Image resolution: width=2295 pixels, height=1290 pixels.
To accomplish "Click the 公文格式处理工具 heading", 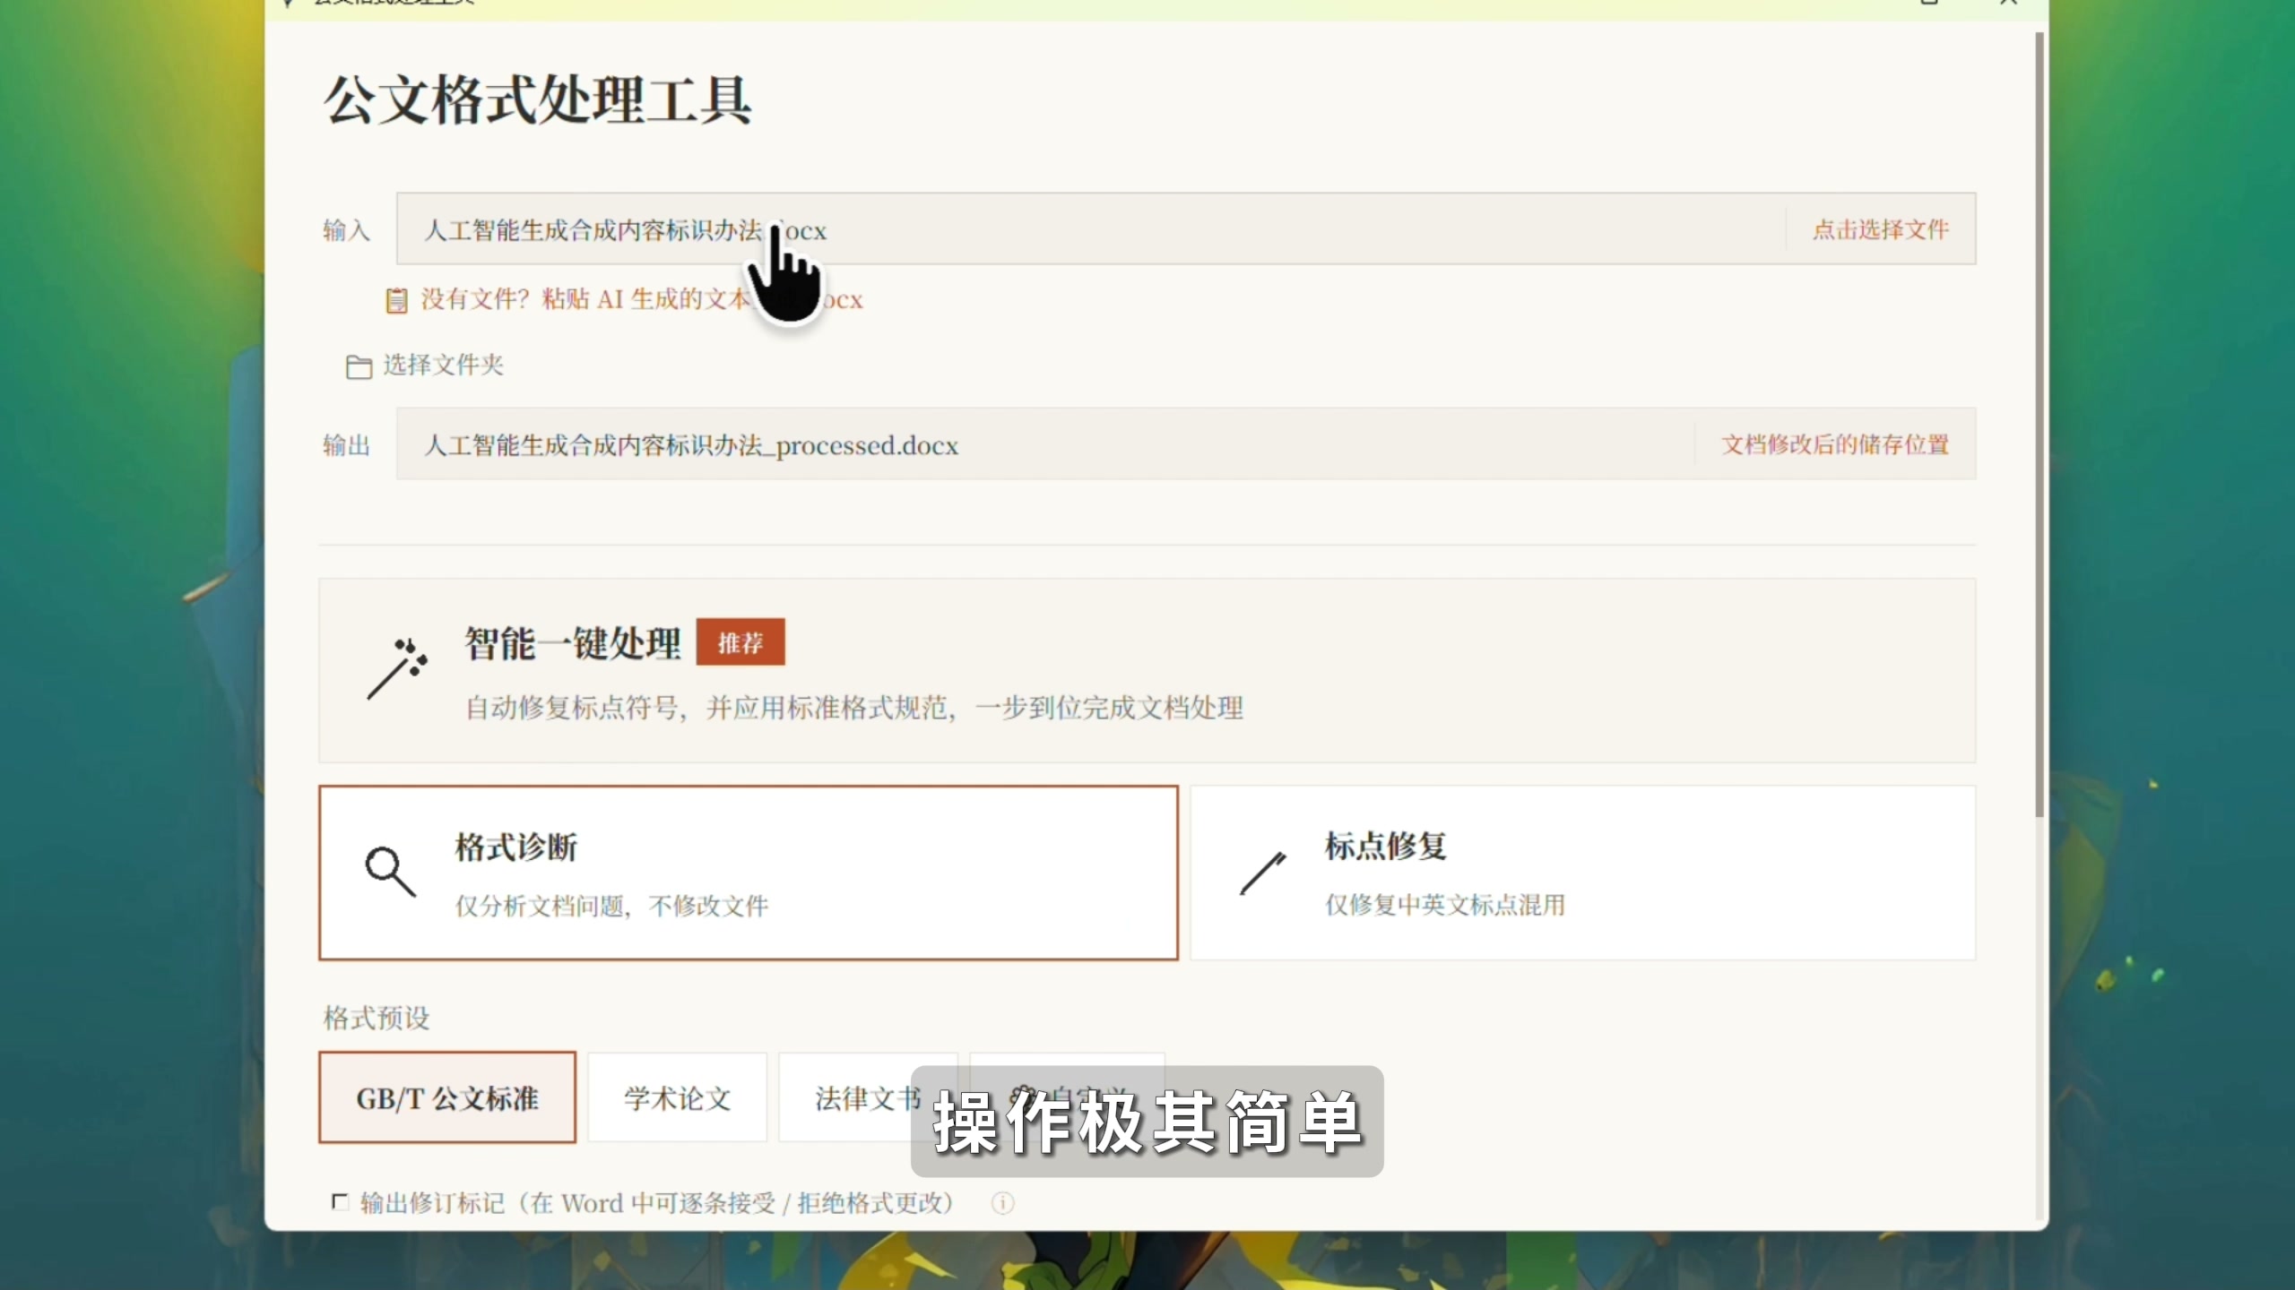I will 537,99.
